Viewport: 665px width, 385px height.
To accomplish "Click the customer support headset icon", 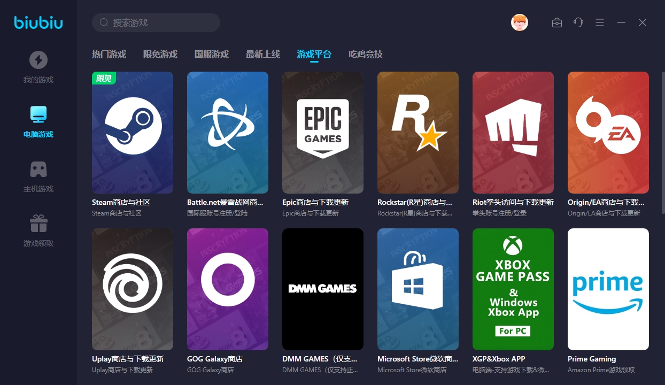I will click(578, 22).
